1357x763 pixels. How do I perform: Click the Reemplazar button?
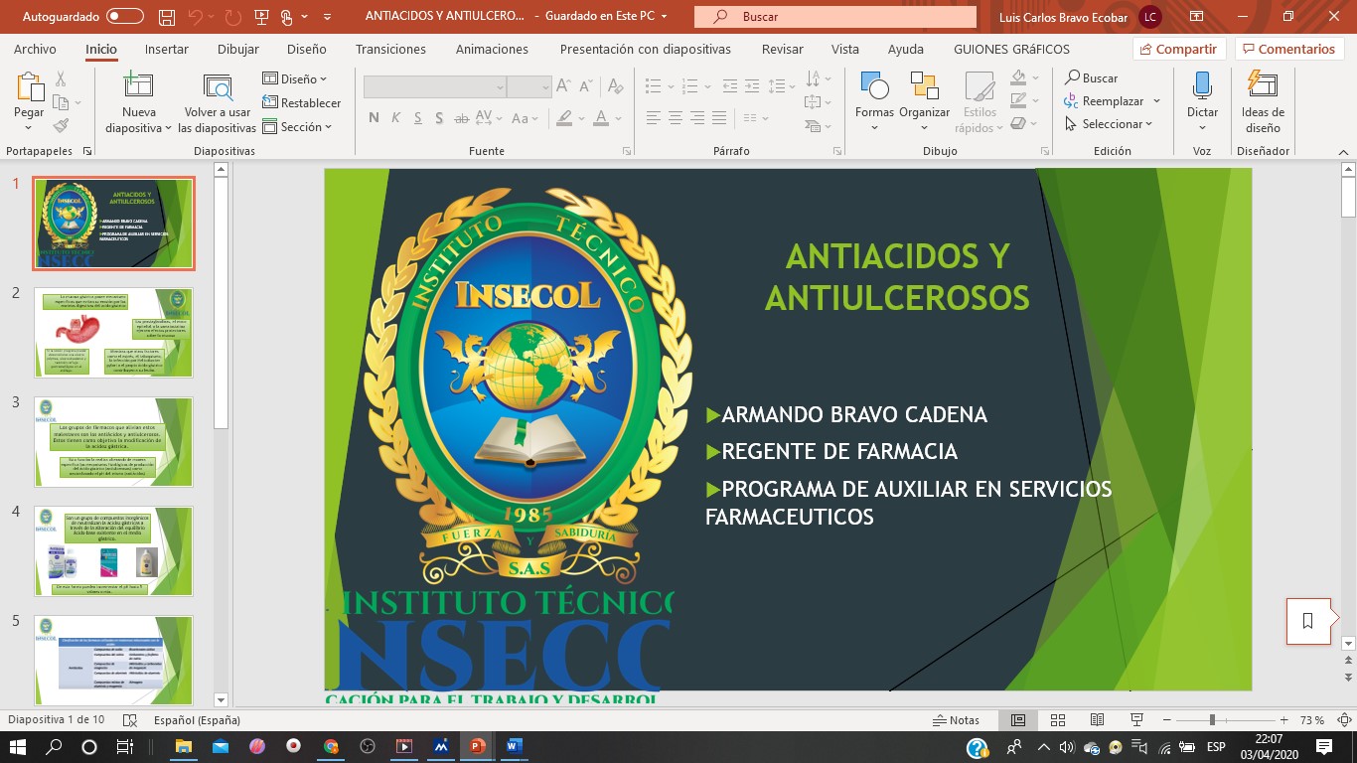click(x=1104, y=101)
